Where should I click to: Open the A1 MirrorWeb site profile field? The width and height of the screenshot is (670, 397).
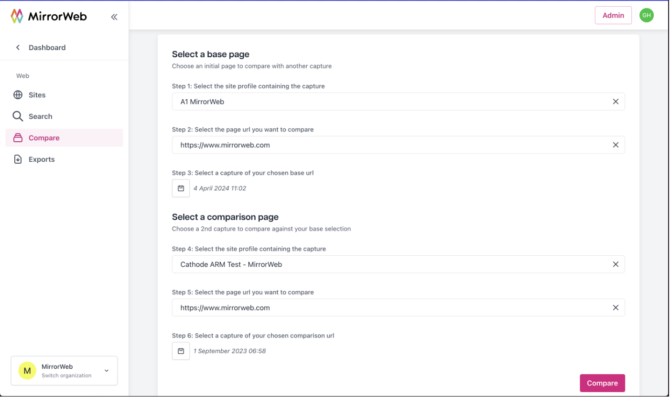point(398,102)
